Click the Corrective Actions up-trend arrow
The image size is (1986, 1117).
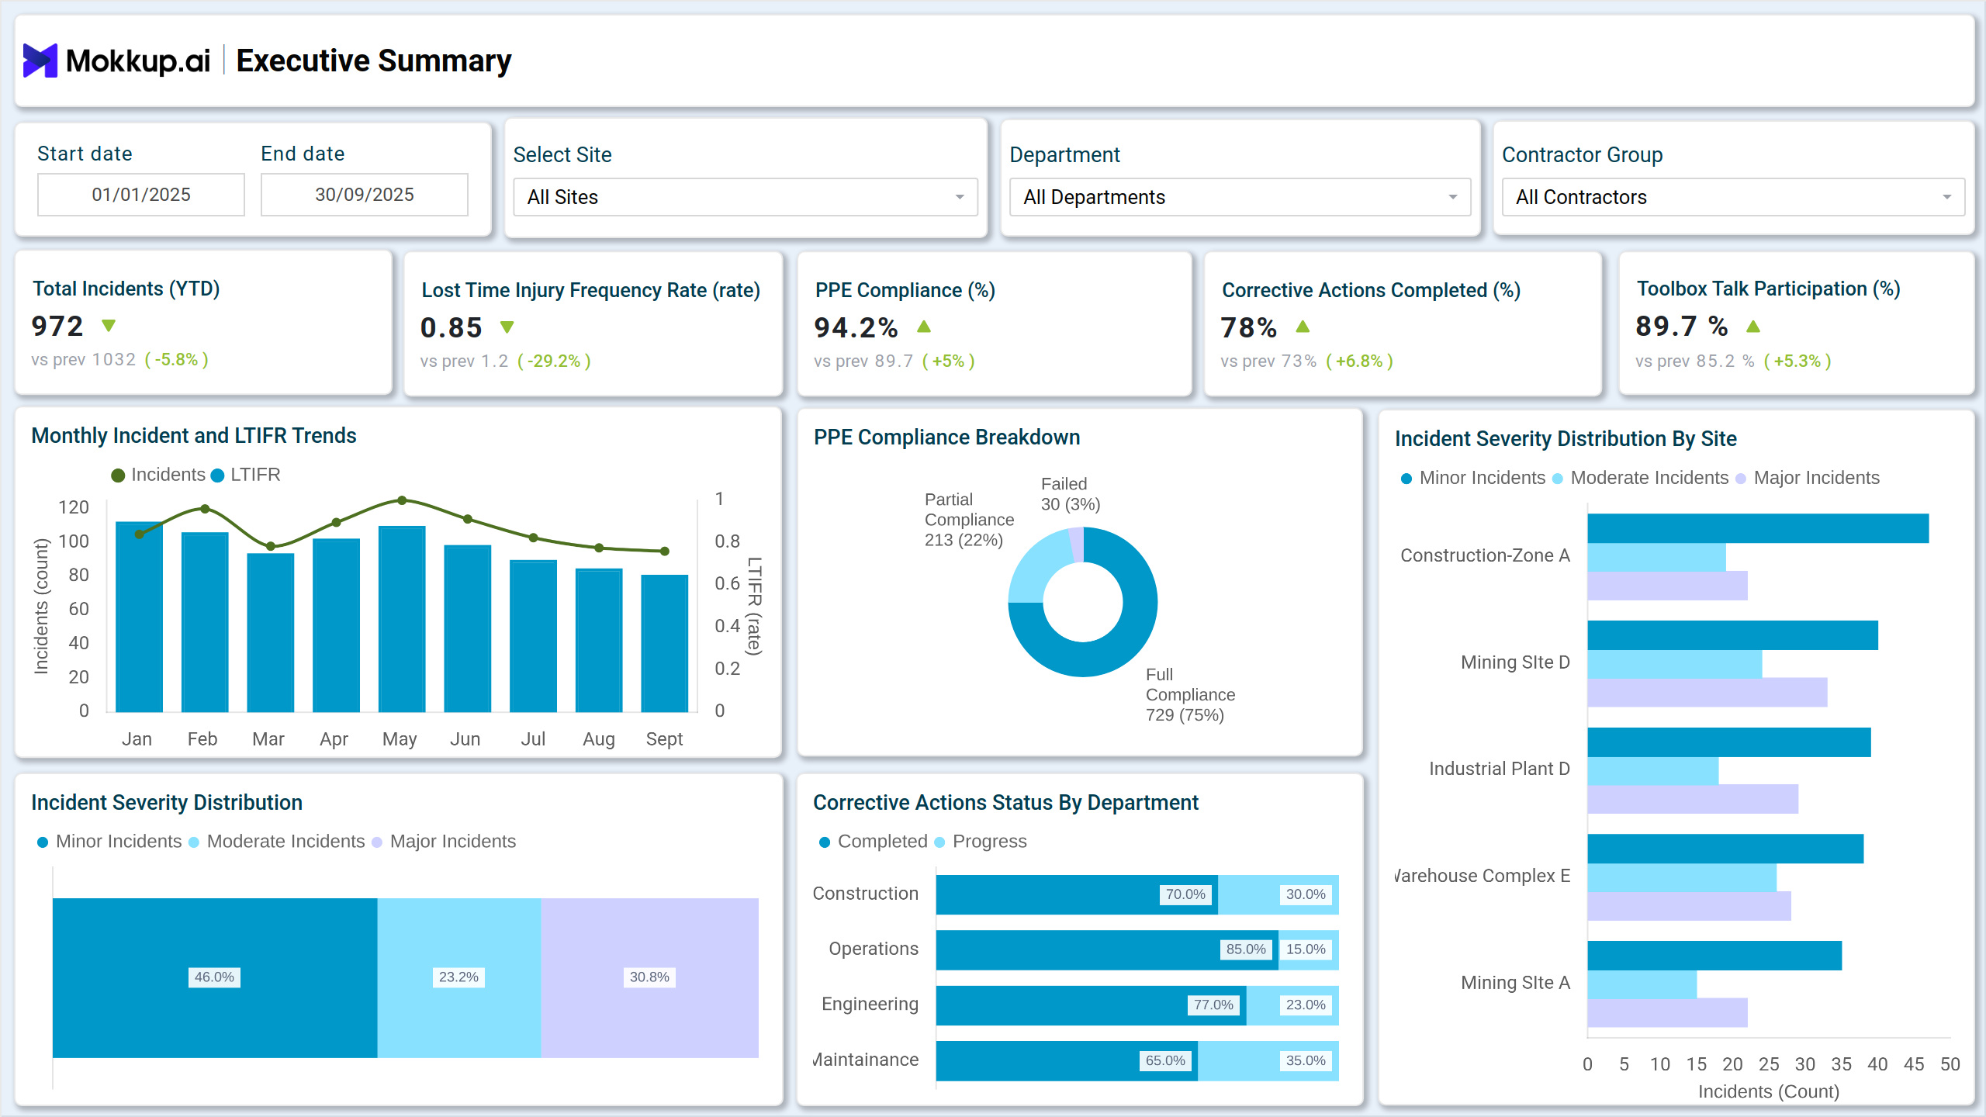[1303, 327]
